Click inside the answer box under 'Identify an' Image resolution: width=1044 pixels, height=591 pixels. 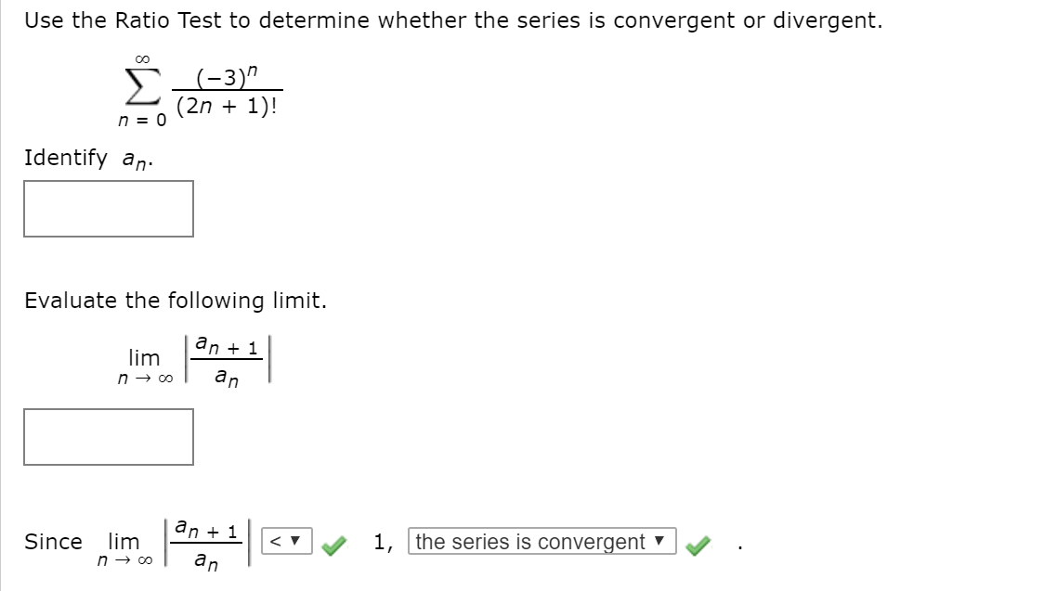click(x=109, y=208)
